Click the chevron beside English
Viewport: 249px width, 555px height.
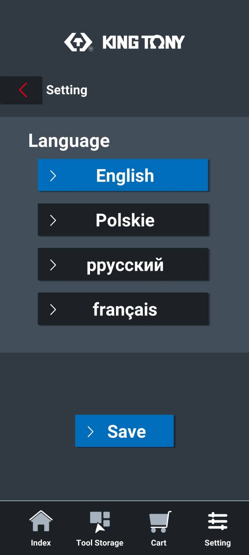[53, 176]
